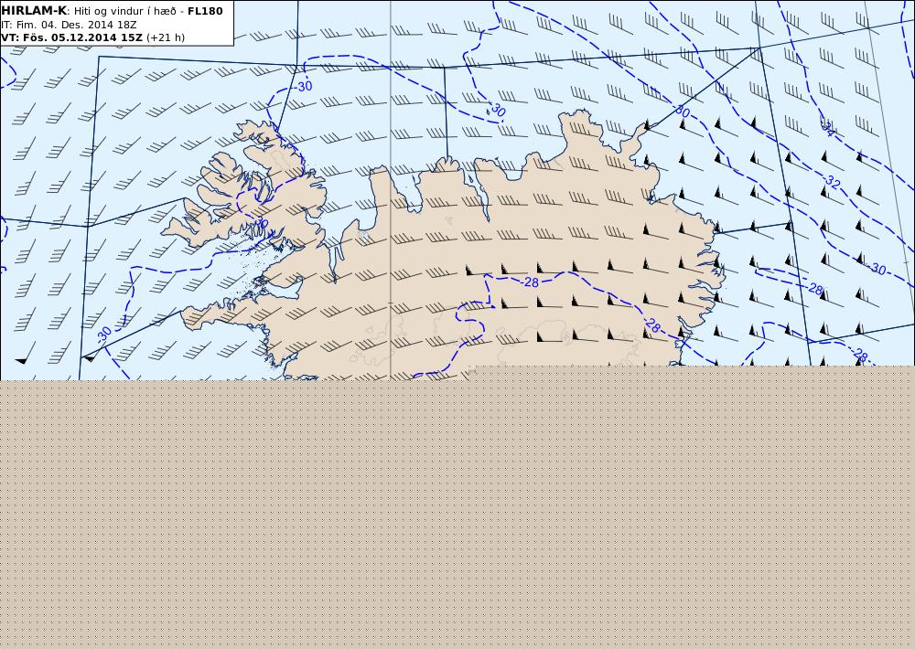915x649 pixels.
Task: Select the FL180 flight level label
Action: 205,11
